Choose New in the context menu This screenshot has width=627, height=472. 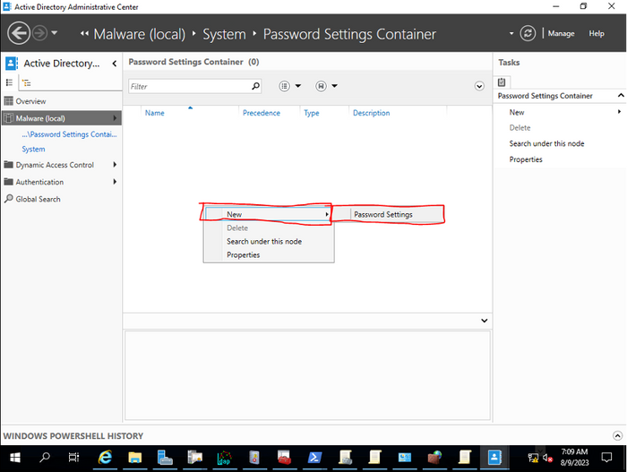tap(268, 214)
